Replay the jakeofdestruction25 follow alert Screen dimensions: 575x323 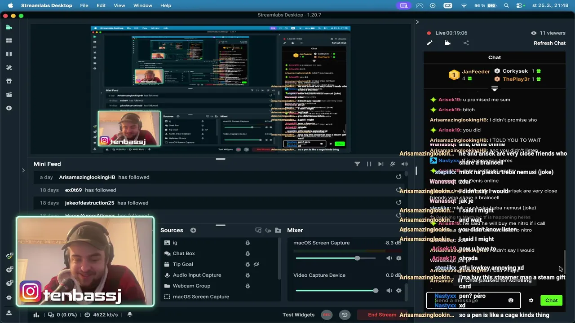(398, 203)
